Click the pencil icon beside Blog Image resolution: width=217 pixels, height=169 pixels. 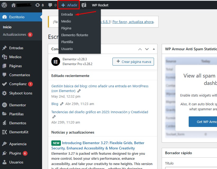pyautogui.click(x=62, y=104)
